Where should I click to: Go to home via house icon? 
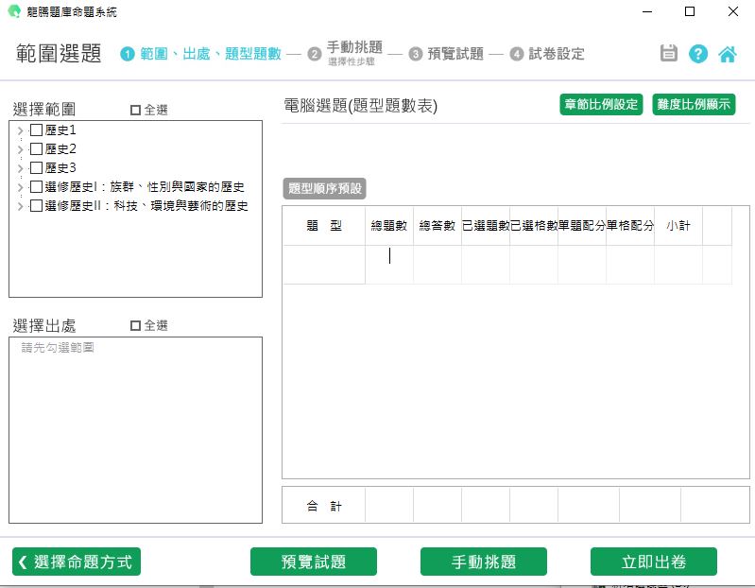point(728,54)
